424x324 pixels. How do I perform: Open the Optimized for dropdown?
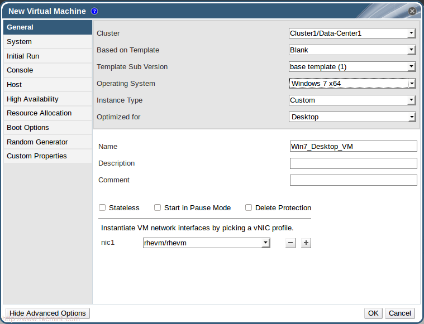[352, 117]
